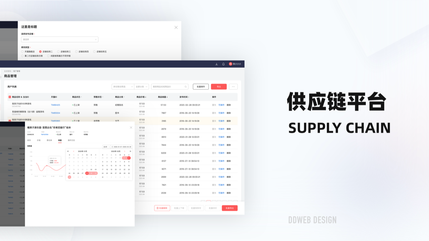Open the linked filter dropdown beside 全部分类
The height and width of the screenshot is (241, 429).
(123, 87)
